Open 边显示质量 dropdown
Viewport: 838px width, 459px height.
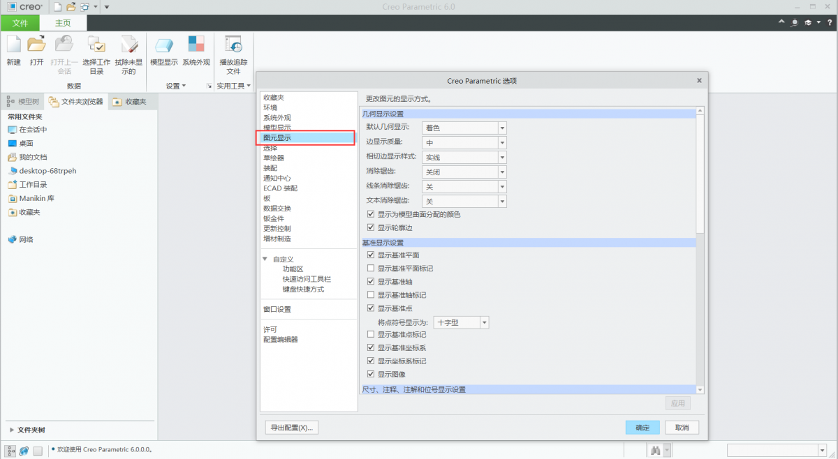click(464, 143)
